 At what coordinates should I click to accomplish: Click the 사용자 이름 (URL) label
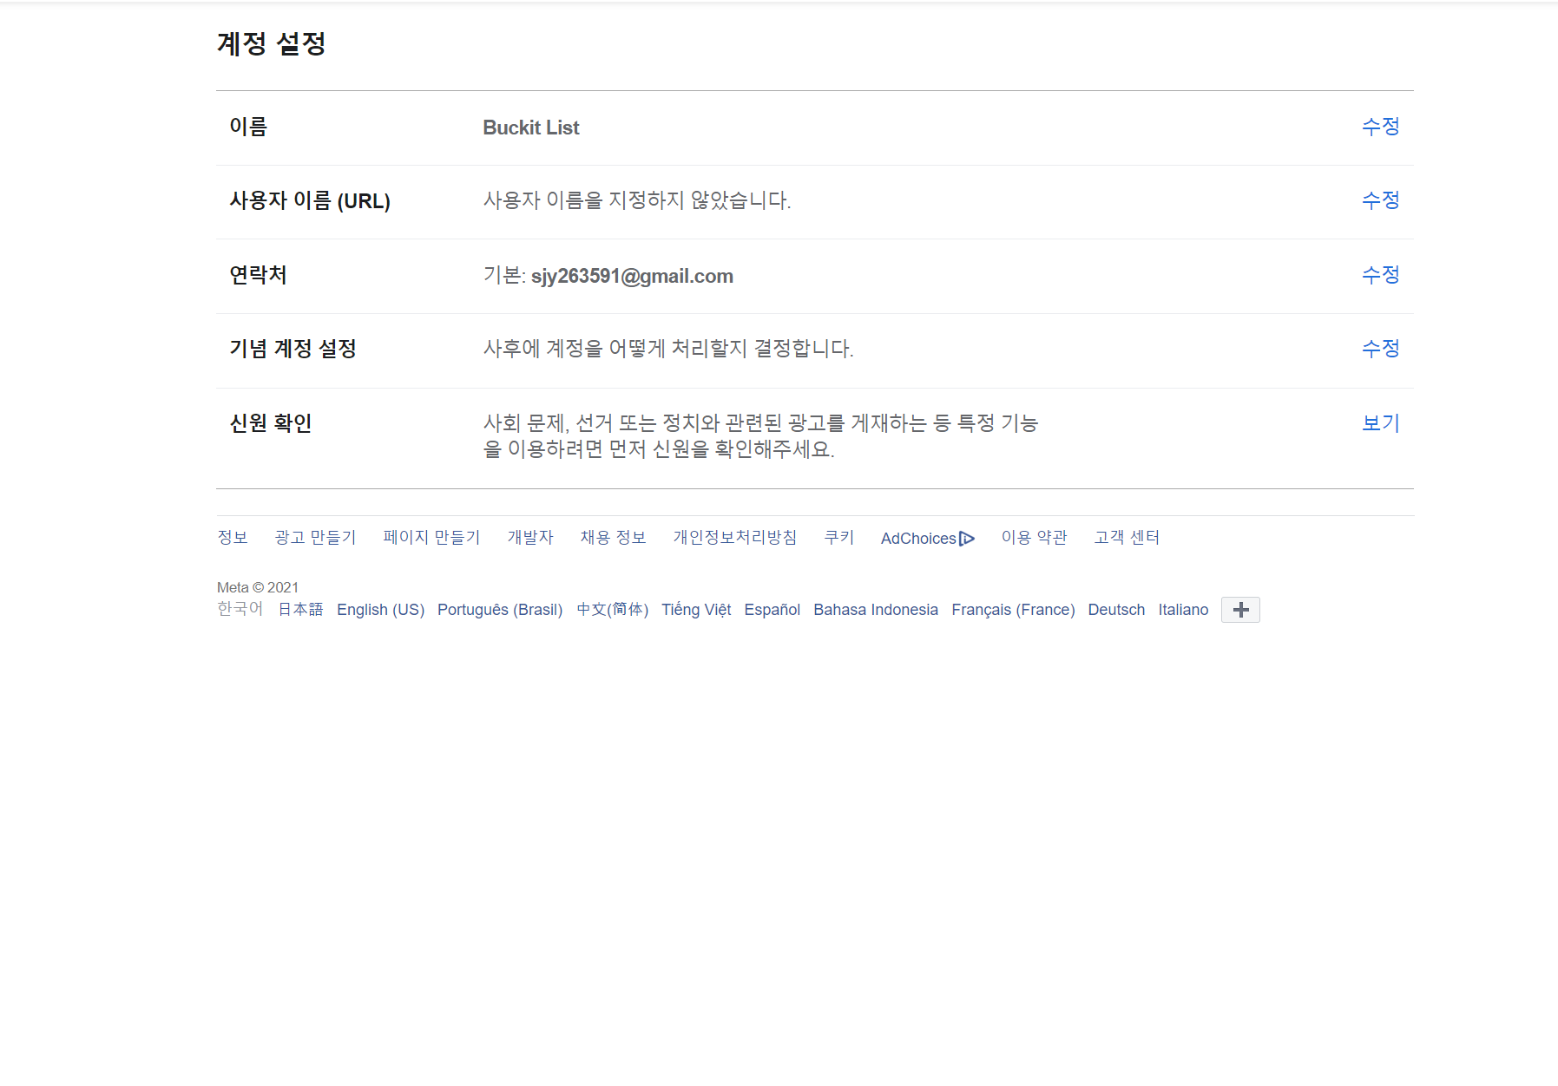[x=310, y=200]
